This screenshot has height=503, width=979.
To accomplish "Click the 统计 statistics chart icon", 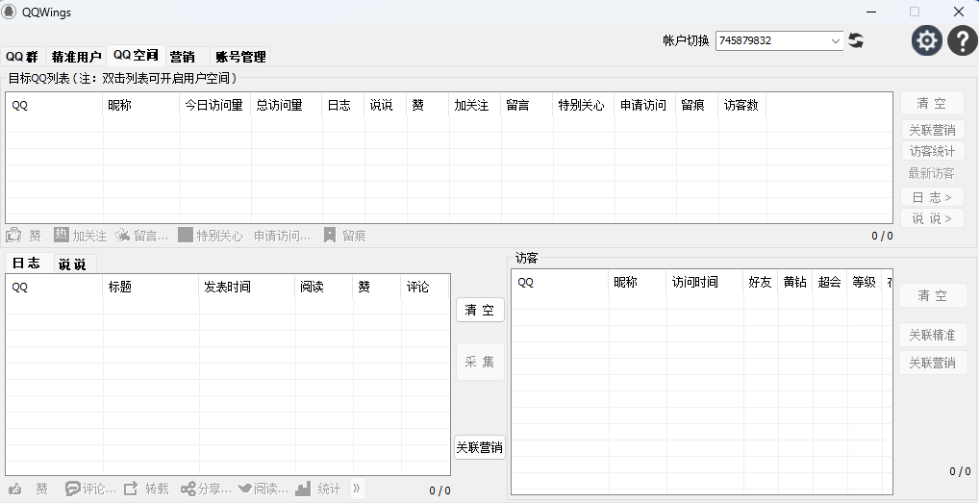I will point(303,489).
